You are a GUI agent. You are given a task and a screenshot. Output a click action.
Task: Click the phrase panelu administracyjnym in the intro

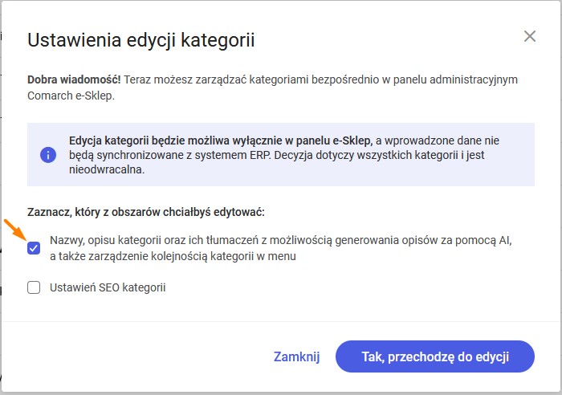pos(455,79)
